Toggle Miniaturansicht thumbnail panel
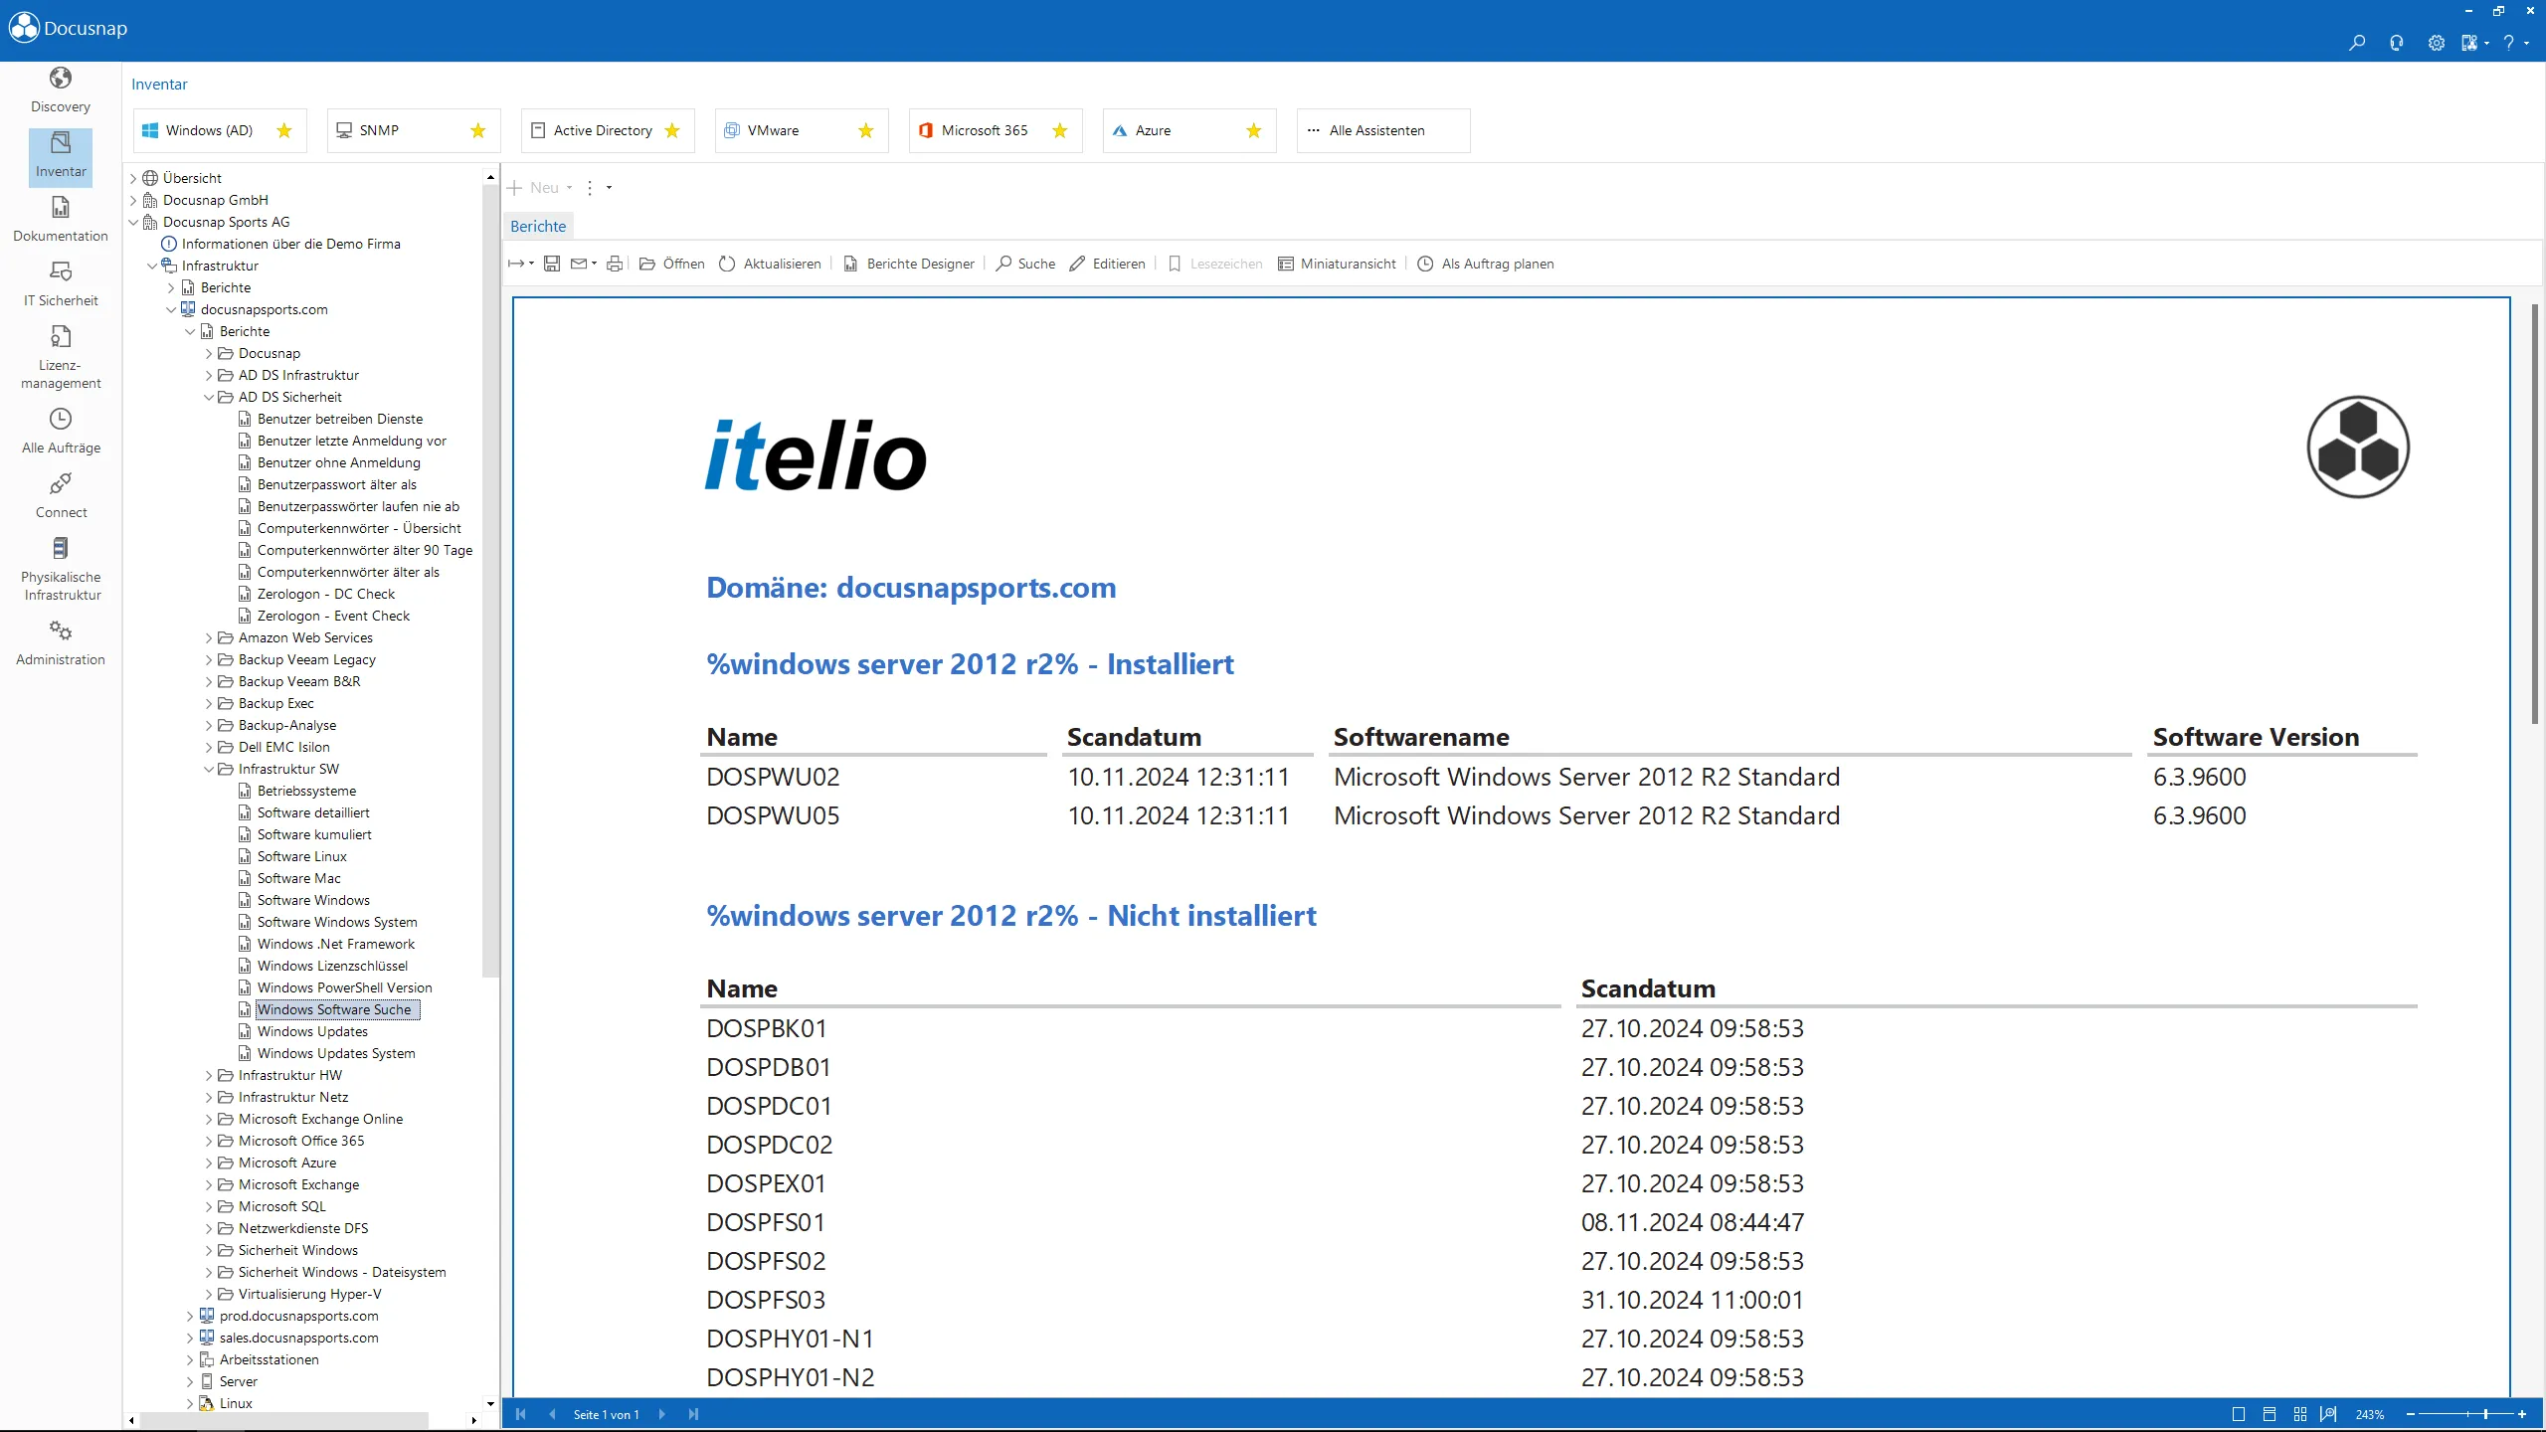This screenshot has height=1432, width=2546. [1337, 264]
